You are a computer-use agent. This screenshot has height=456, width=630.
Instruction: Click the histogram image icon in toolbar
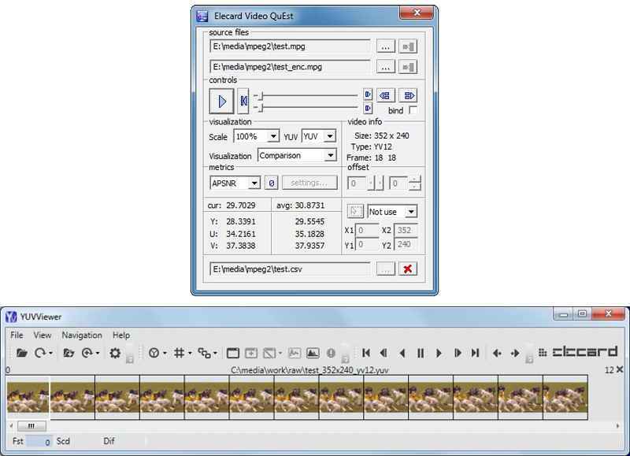[x=313, y=353]
